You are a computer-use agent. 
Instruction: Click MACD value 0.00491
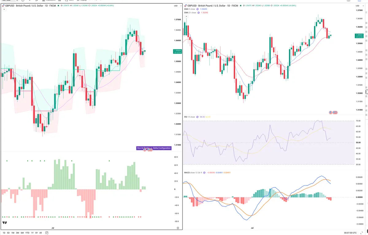point(227,172)
